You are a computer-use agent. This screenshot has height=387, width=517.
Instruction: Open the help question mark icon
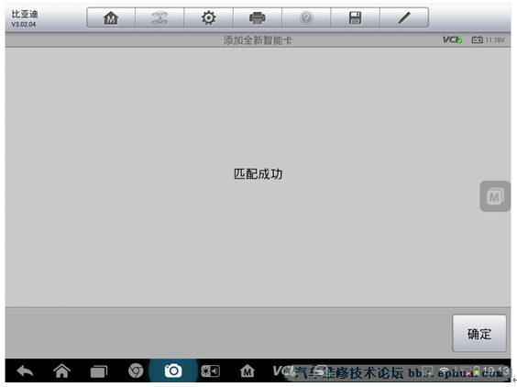(306, 17)
